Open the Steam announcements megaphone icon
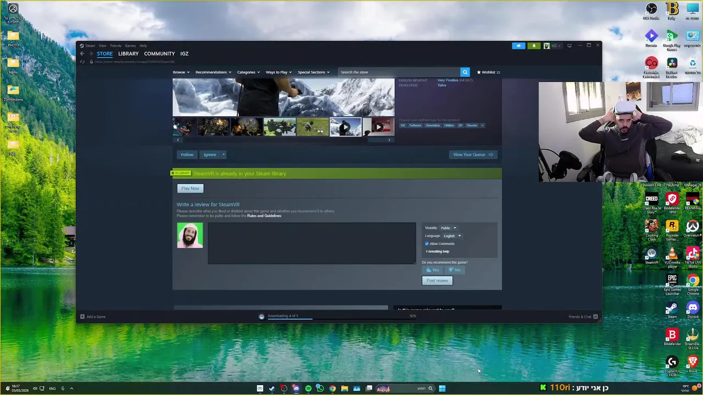The height and width of the screenshot is (395, 703). 518,46
